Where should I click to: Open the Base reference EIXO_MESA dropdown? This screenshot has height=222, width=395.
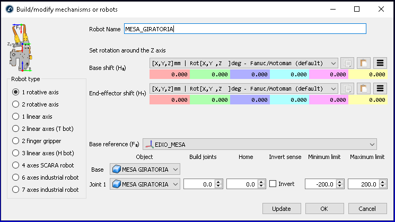click(260, 144)
